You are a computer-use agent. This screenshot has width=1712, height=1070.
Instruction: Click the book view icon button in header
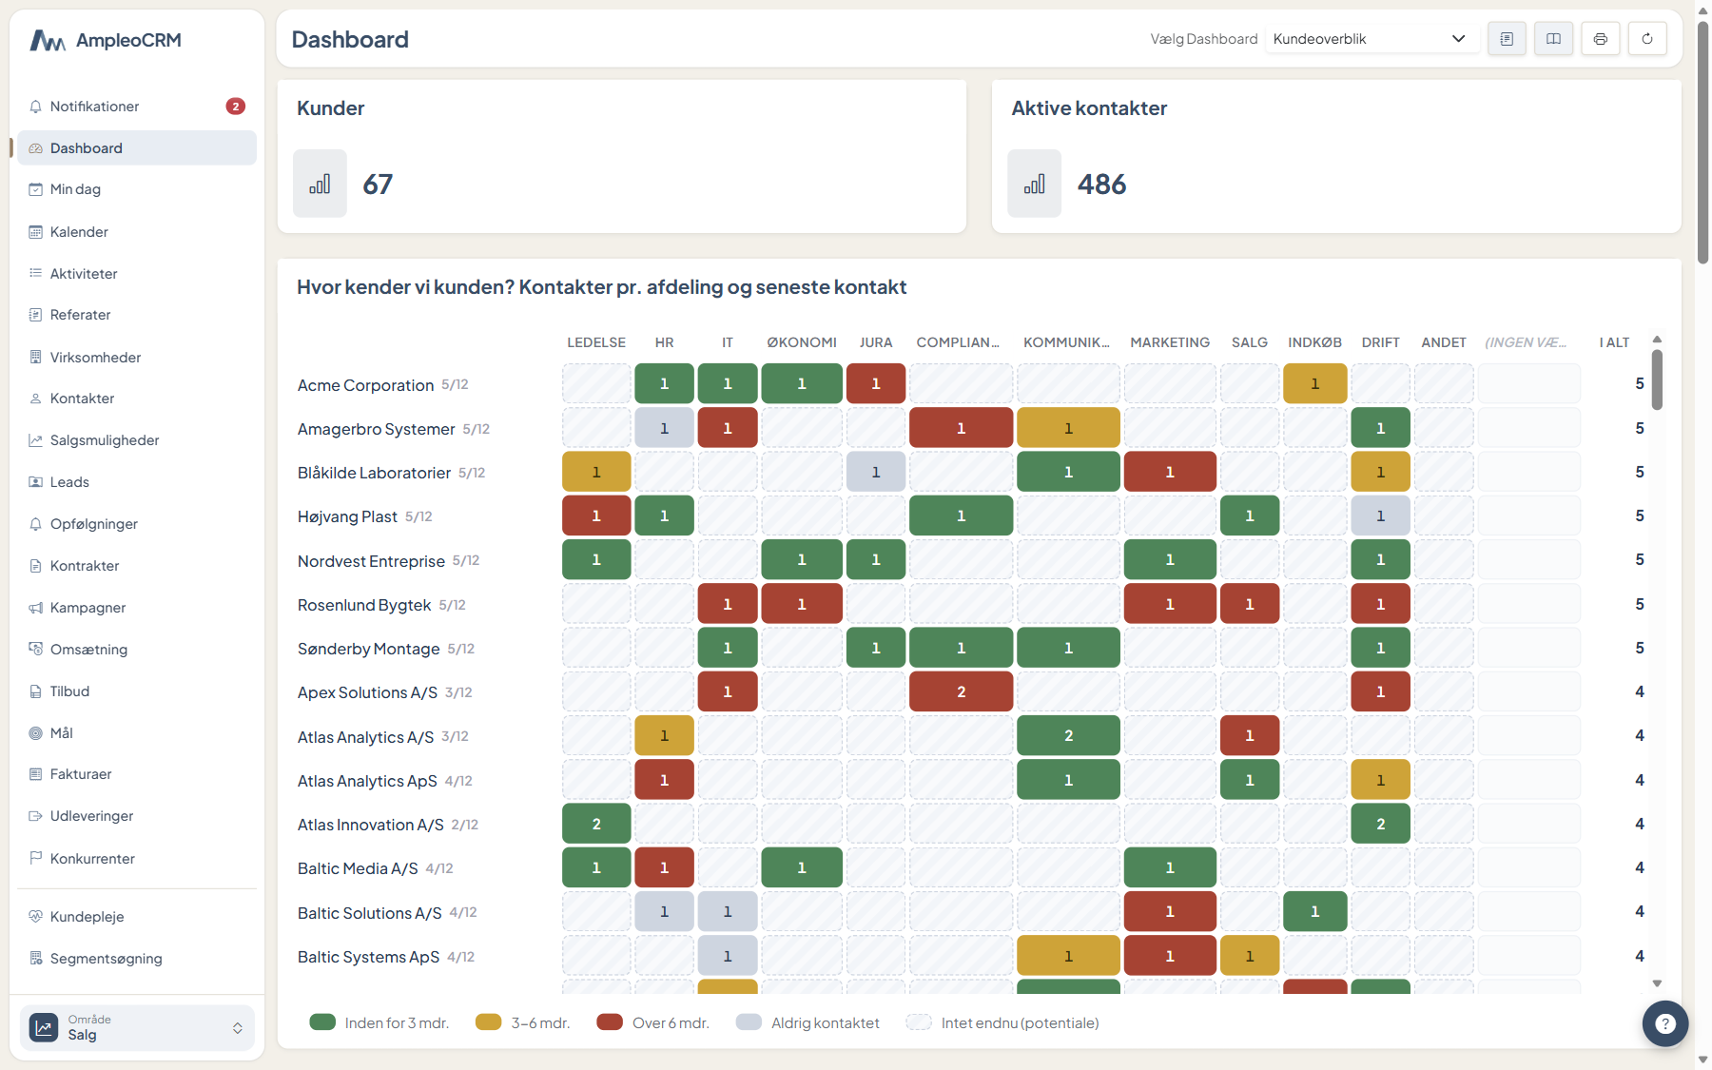(x=1553, y=39)
